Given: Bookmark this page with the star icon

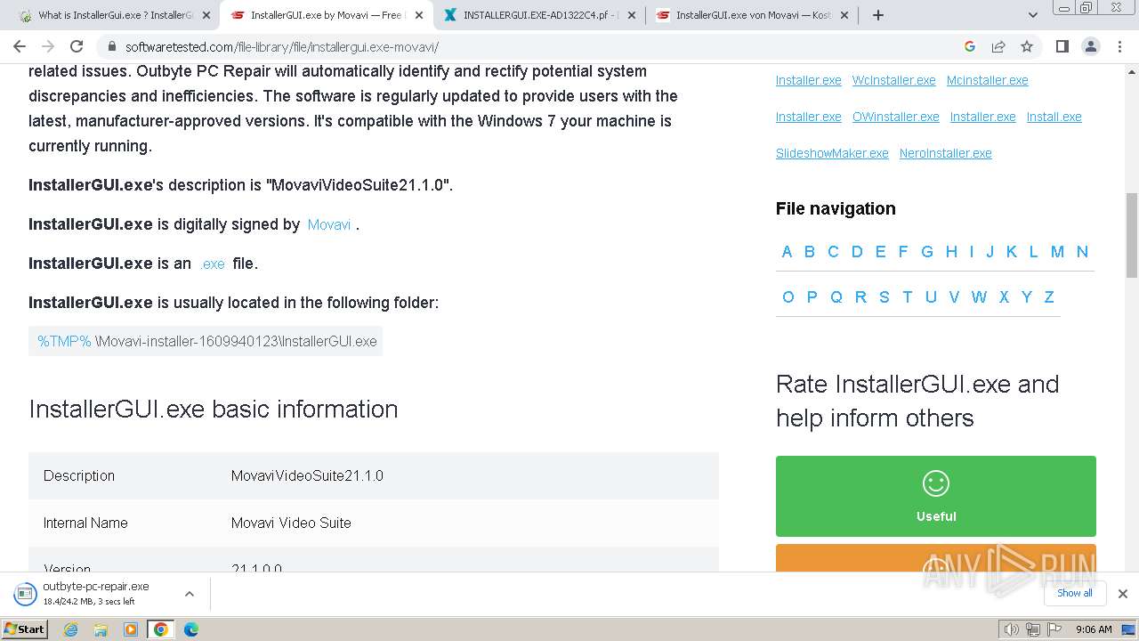Looking at the screenshot, I should pos(1027,46).
